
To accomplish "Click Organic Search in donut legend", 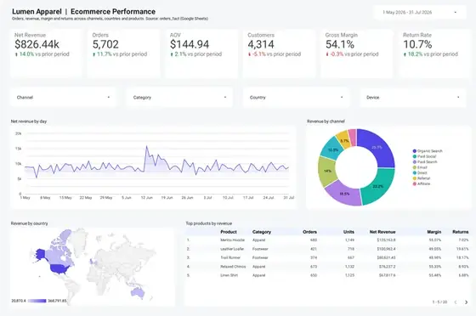I will 428,151.
